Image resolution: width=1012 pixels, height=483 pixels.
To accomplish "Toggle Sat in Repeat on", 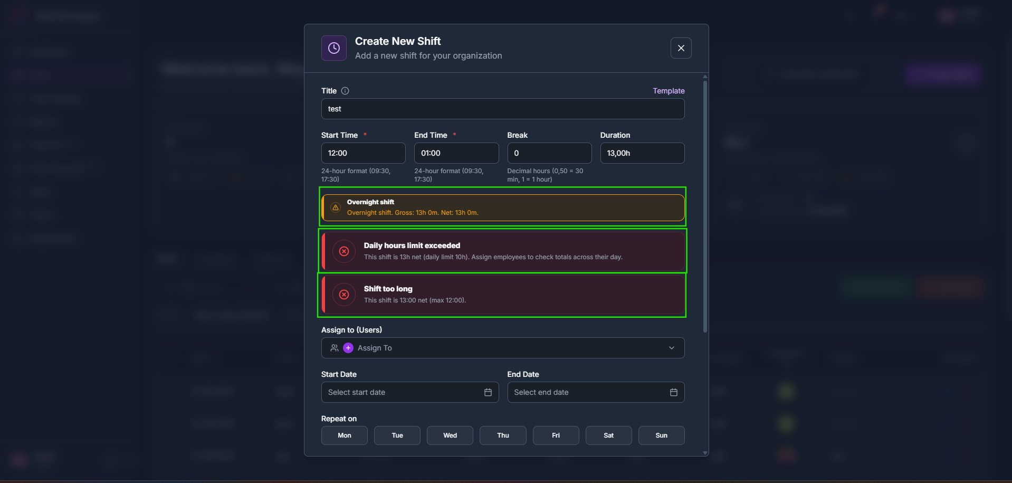I will click(x=609, y=435).
